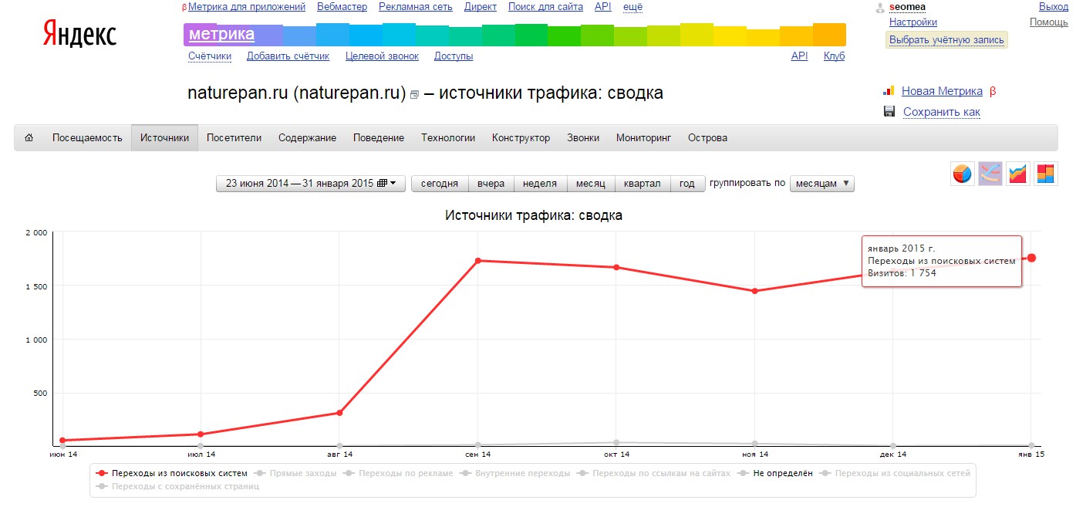Image resolution: width=1076 pixels, height=507 pixels.
Task: Click the сен 14 peak data point
Action: point(478,261)
